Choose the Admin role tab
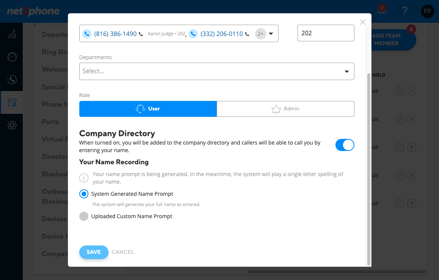Screen dimensions: 439x280 (285, 109)
